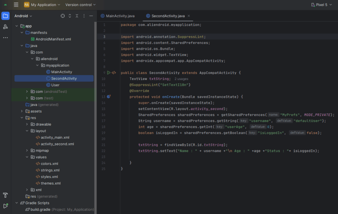This screenshot has height=214, width=338.
Task: Open project panel options menu
Action: point(84,16)
